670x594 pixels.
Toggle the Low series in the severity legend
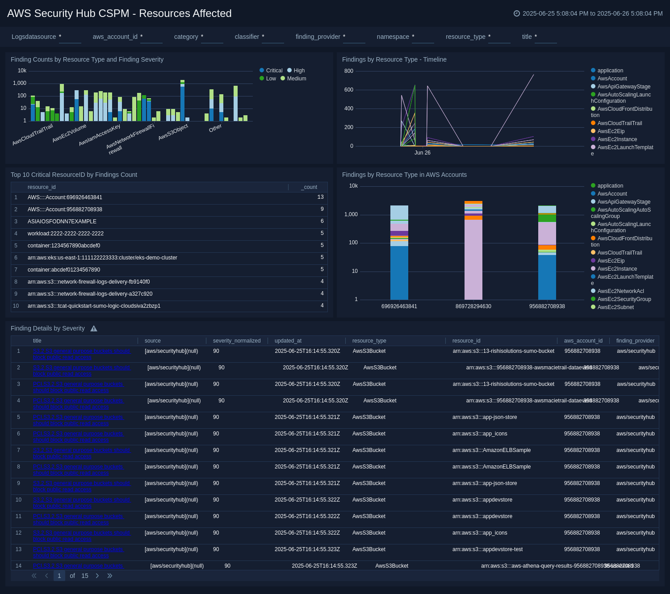[x=268, y=79]
